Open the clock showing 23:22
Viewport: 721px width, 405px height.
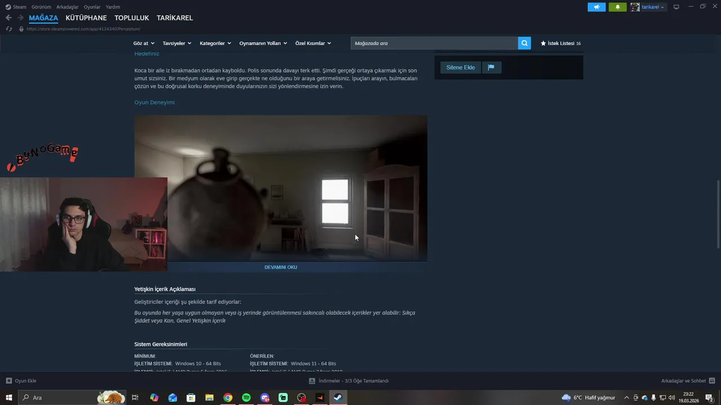pyautogui.click(x=689, y=398)
